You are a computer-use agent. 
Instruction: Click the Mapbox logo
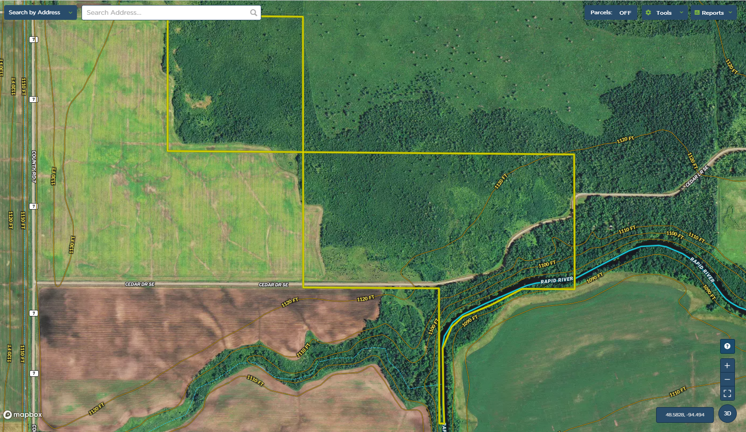click(x=23, y=414)
